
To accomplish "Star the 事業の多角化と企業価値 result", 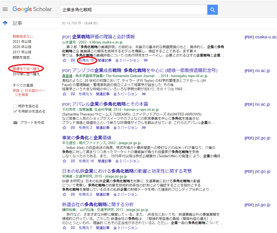I will click(x=64, y=161).
